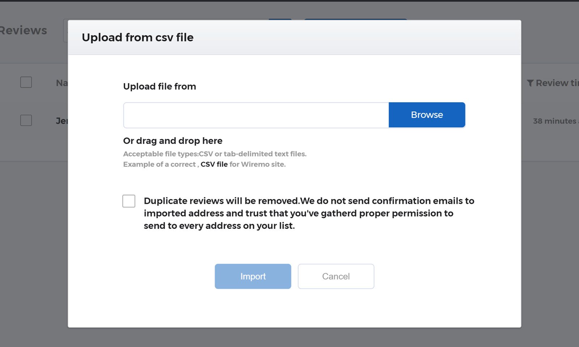This screenshot has width=579, height=347.
Task: Click the Reviews page heading
Action: [24, 30]
